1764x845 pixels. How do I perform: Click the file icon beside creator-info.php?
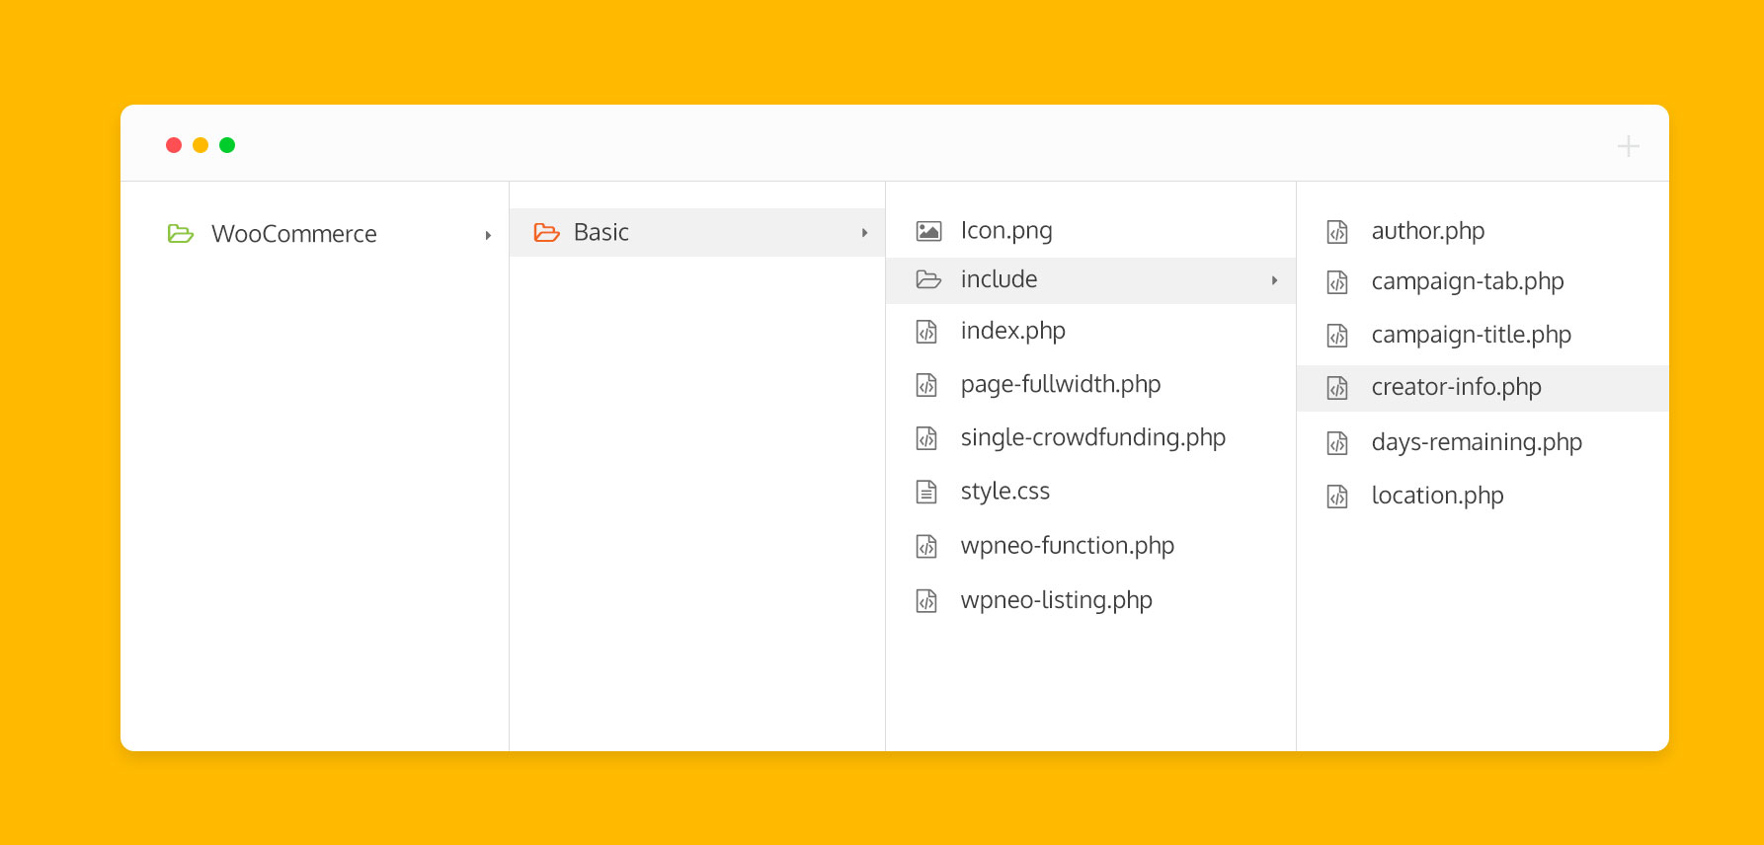(x=1337, y=388)
